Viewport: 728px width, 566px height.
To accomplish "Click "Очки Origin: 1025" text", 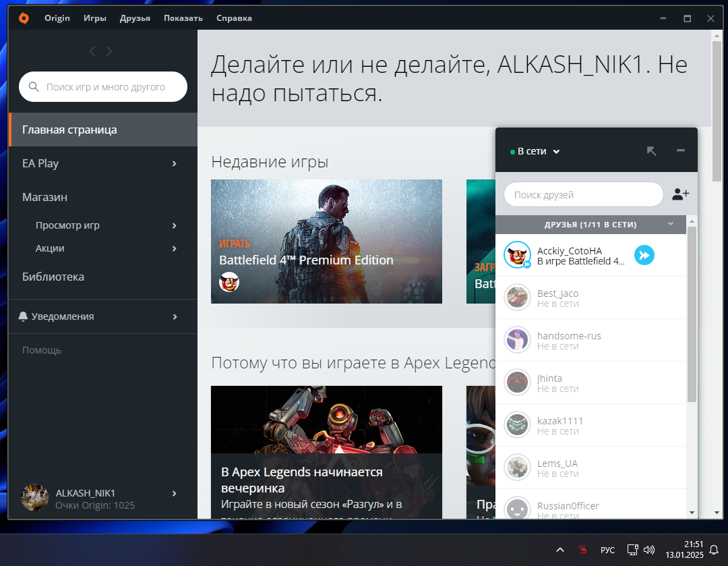I will [x=95, y=505].
